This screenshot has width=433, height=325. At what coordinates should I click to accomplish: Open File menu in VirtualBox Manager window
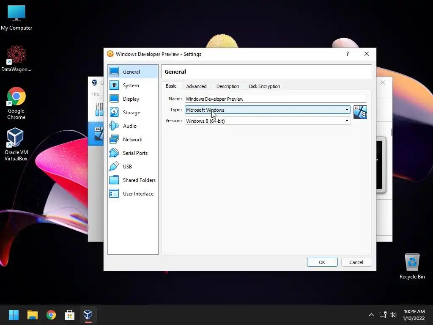pos(95,94)
